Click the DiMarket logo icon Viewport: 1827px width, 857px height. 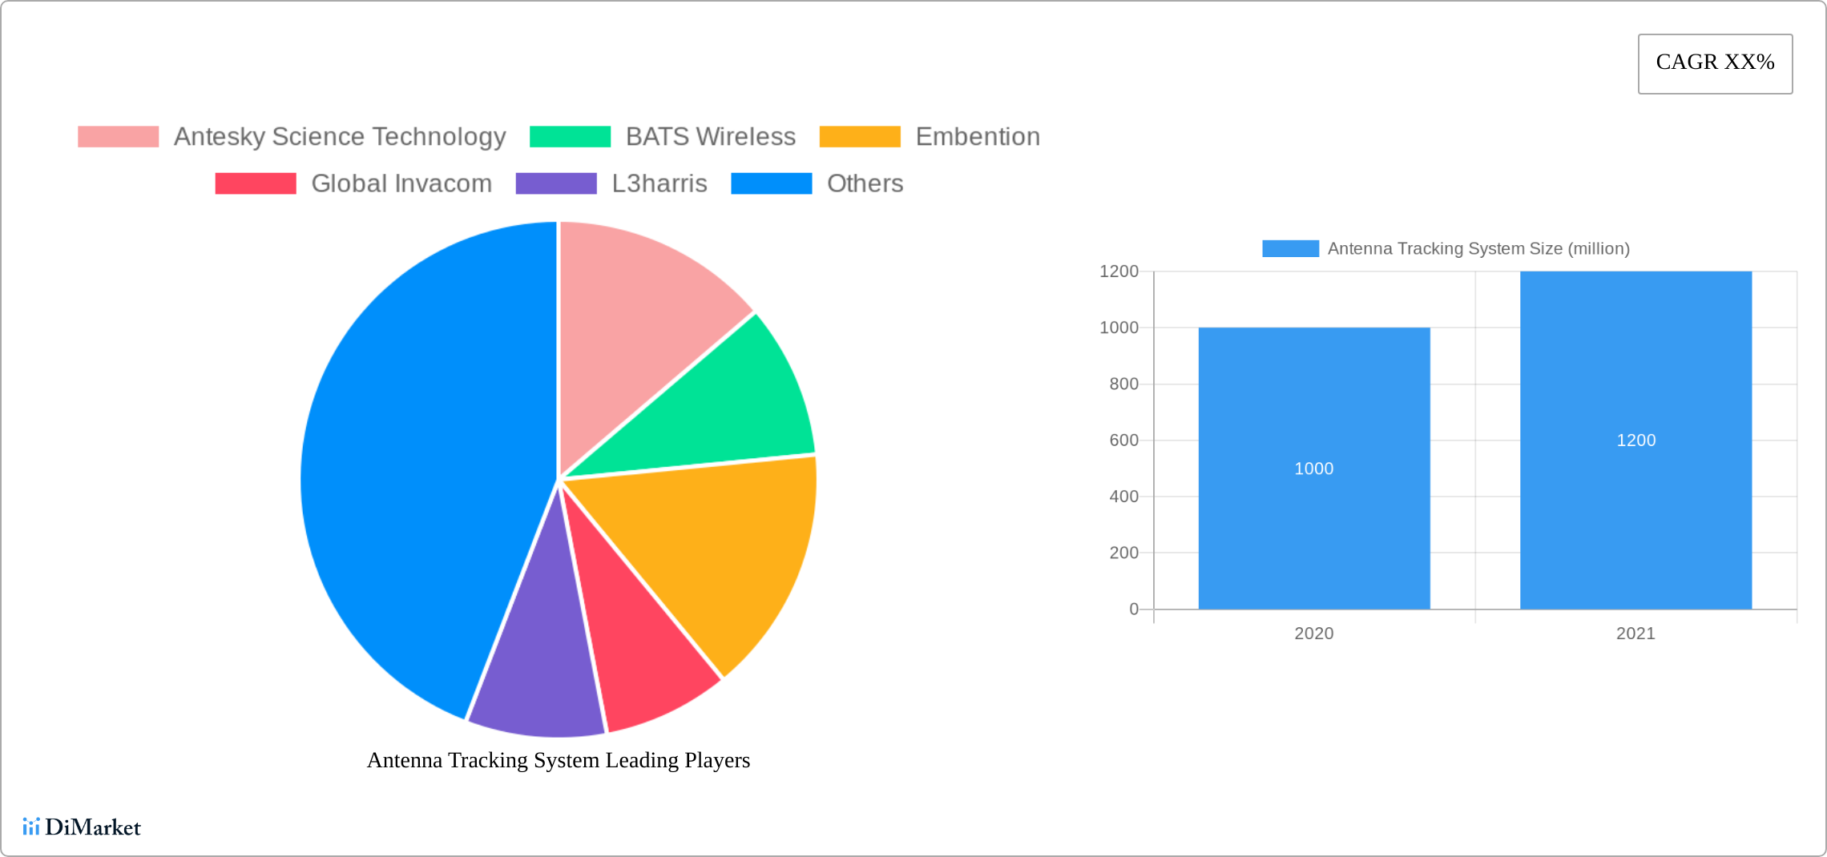pyautogui.click(x=34, y=828)
